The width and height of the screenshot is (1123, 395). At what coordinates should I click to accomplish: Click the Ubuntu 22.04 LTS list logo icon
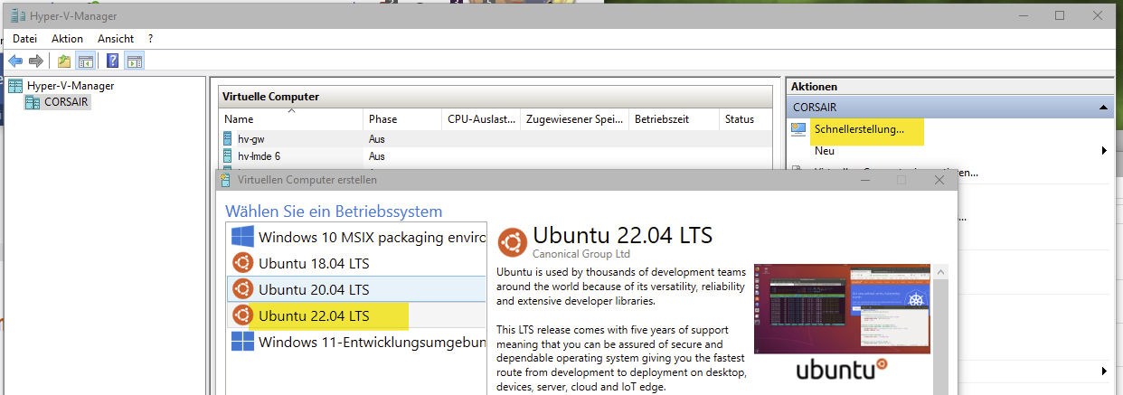pyautogui.click(x=241, y=315)
